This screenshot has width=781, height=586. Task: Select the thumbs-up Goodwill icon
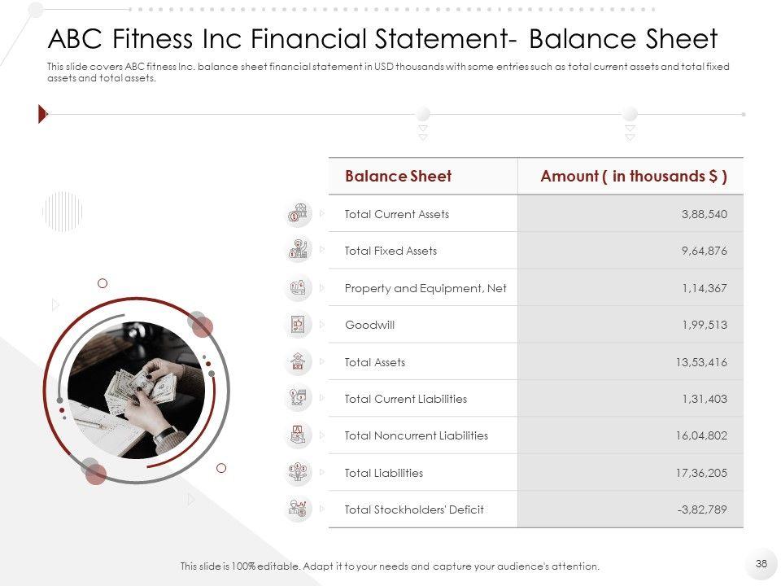[x=299, y=325]
